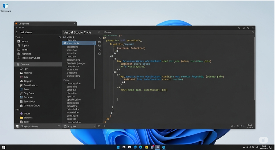Click the search icon in the left sidebar
Viewport: 275px width, 150px height.
click(x=60, y=37)
